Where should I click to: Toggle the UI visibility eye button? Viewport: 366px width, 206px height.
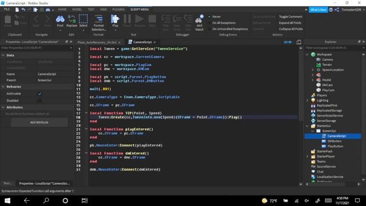click(288, 42)
